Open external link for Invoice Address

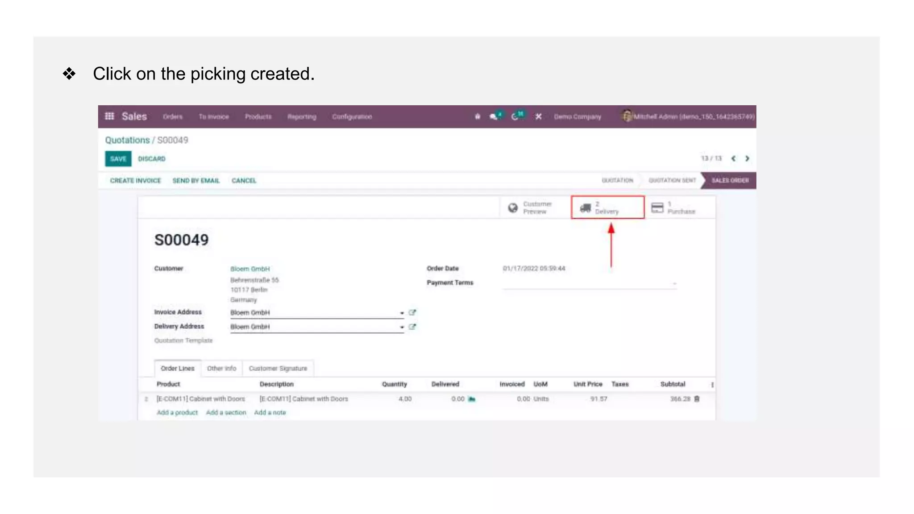[x=412, y=313]
